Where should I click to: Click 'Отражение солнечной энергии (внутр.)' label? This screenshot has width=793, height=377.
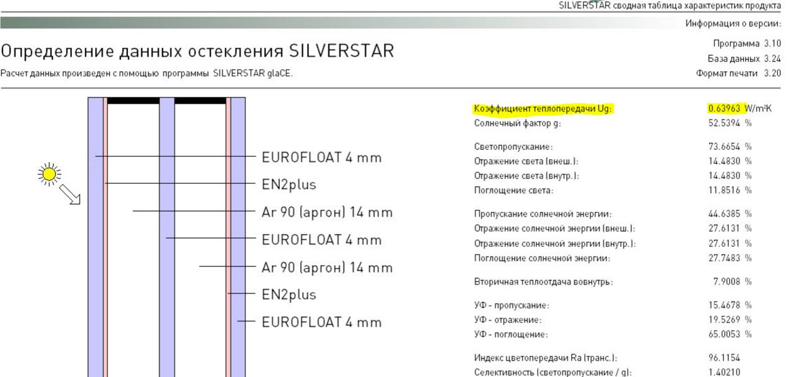click(555, 243)
